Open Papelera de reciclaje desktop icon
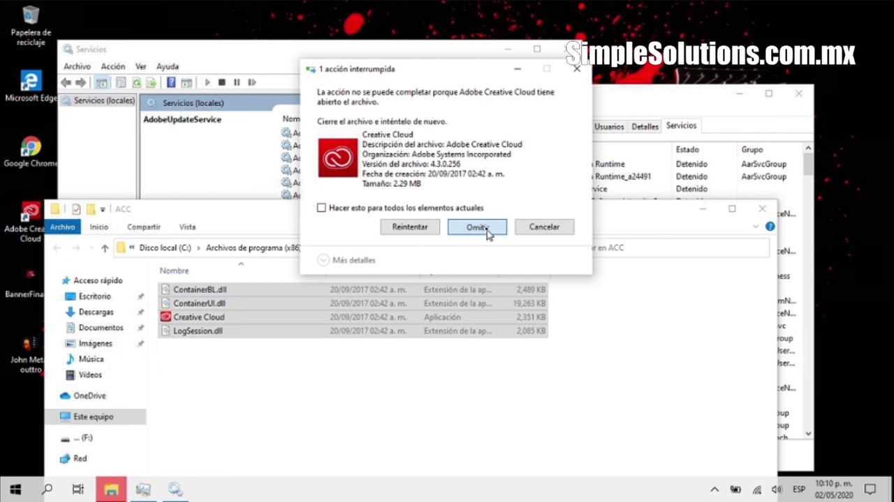Image resolution: width=894 pixels, height=502 pixels. tap(31, 26)
